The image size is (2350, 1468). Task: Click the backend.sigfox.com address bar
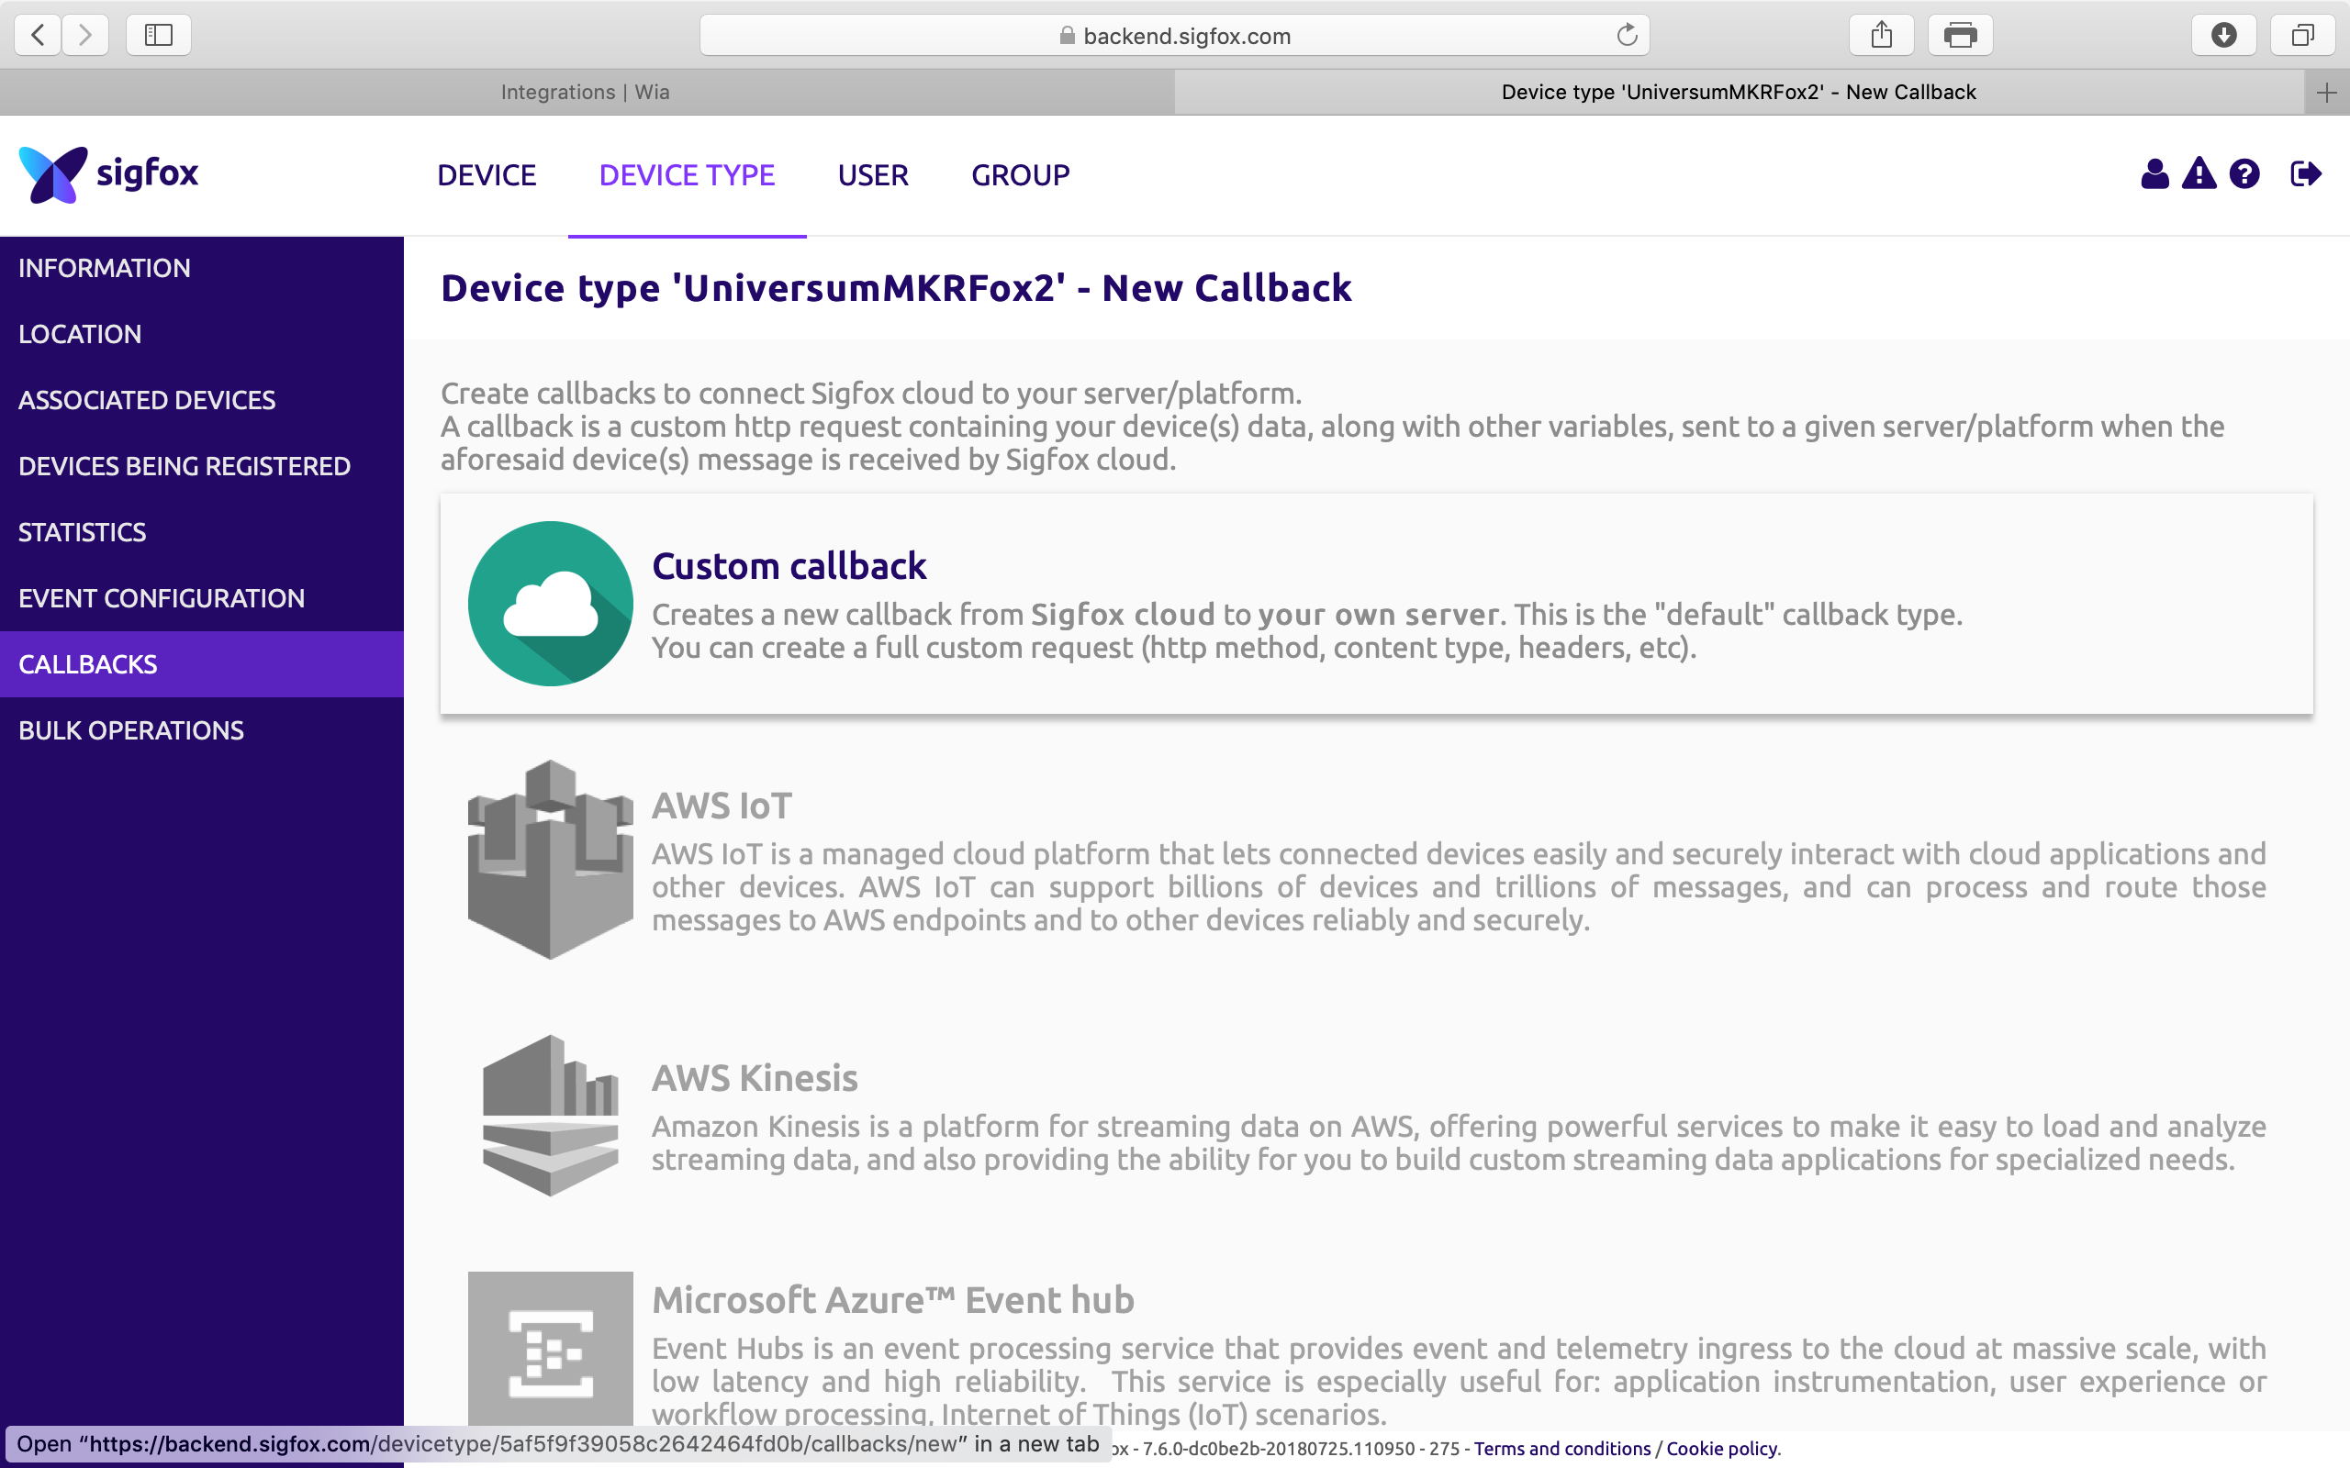click(x=1174, y=36)
